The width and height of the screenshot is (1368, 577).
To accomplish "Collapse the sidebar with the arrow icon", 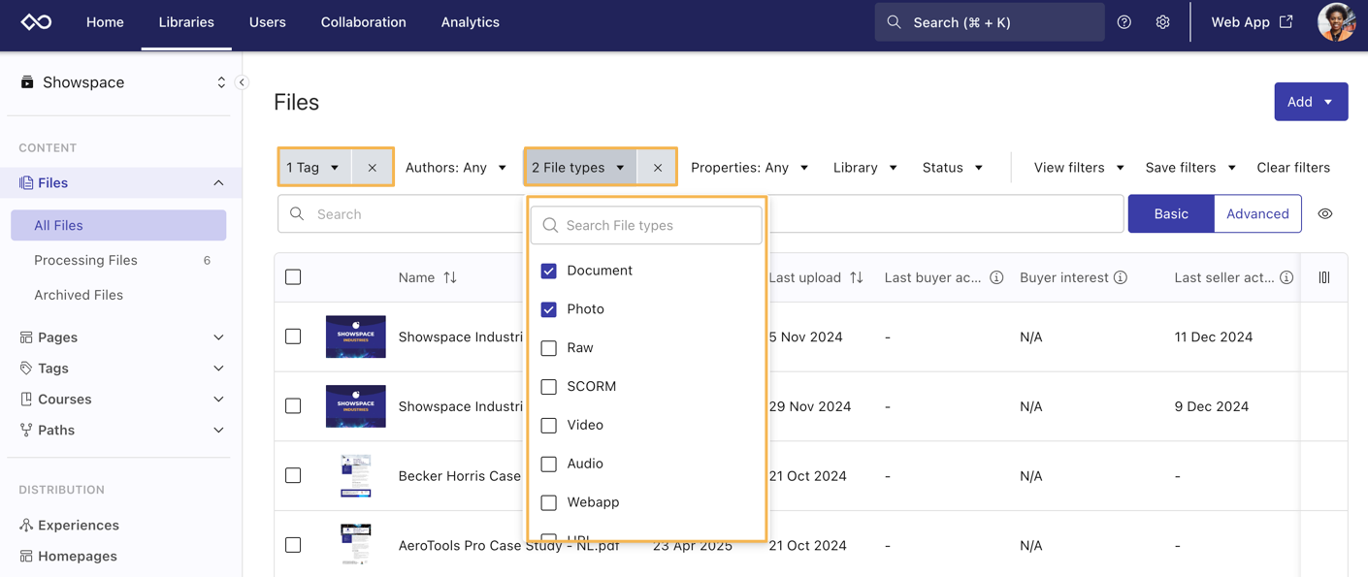I will point(242,82).
